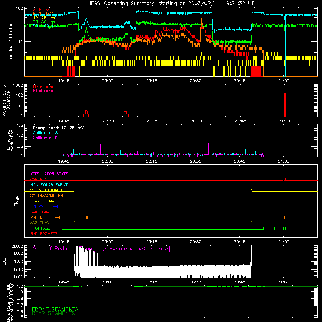Viewport: 322px width, 322px height.
Task: Click the 20:15 time label under the modulation panel
Action: tap(152, 161)
